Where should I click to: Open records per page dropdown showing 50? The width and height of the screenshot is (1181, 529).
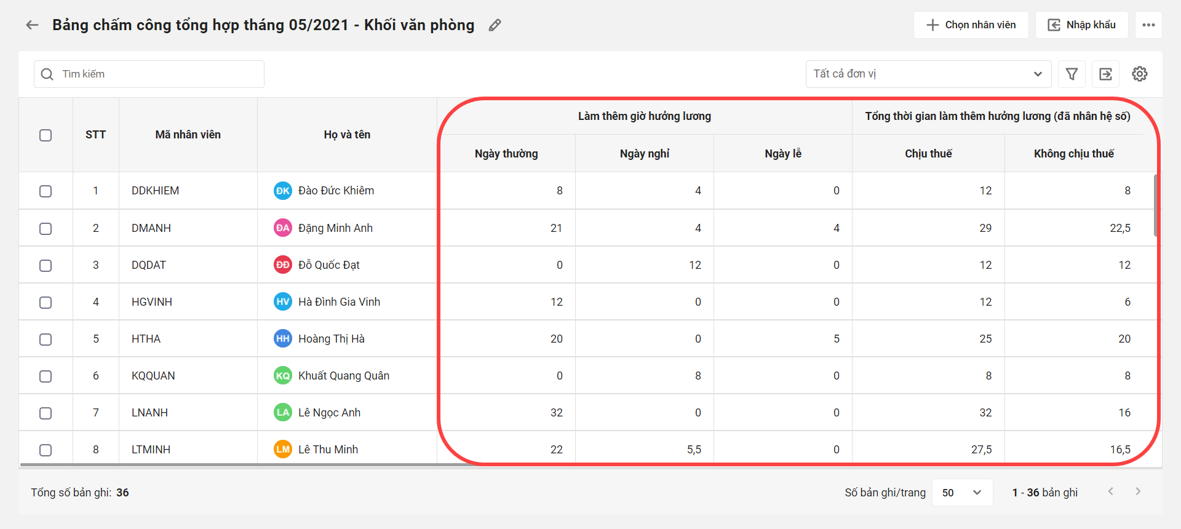point(962,493)
